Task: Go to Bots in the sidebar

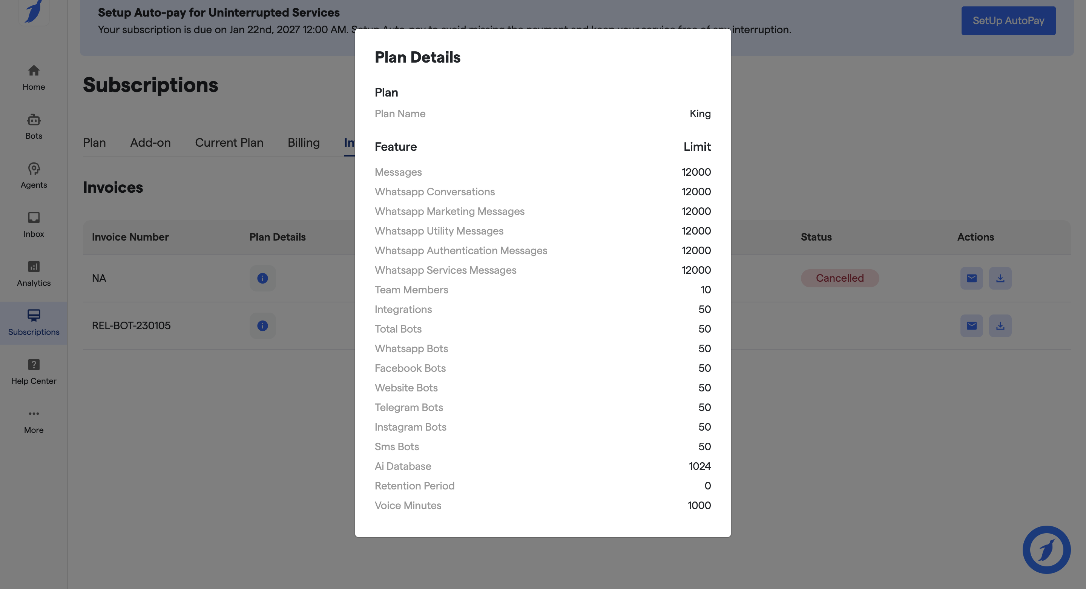Action: click(34, 126)
